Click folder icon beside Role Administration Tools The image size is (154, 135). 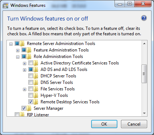pos(29,57)
